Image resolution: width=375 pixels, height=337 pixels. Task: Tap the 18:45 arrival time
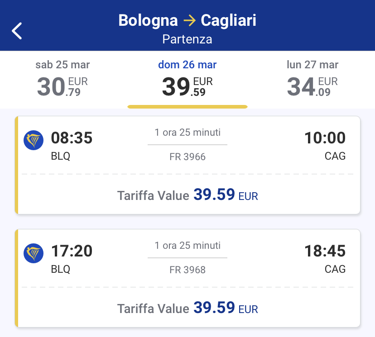point(325,251)
